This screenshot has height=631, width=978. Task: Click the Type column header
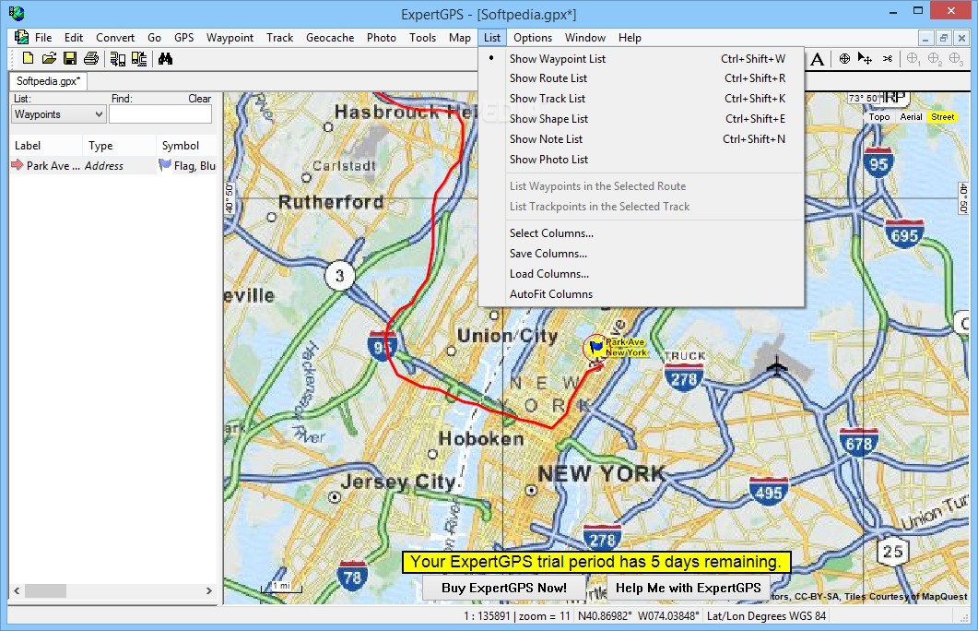(119, 146)
